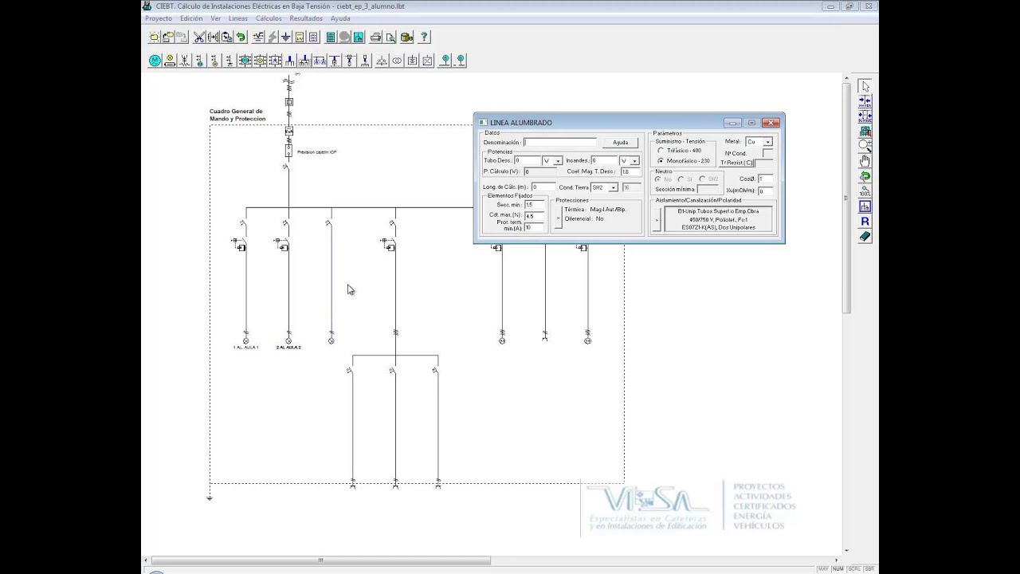
Task: Click the Secc. min field
Action: coord(534,205)
